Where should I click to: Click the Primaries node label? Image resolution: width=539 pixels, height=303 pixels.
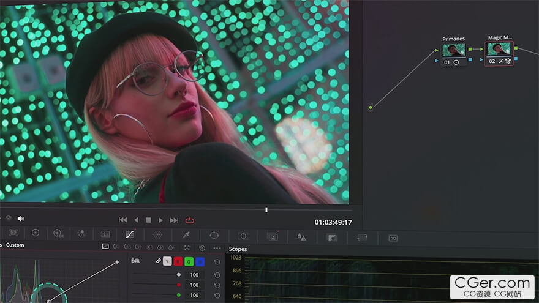[x=453, y=39]
